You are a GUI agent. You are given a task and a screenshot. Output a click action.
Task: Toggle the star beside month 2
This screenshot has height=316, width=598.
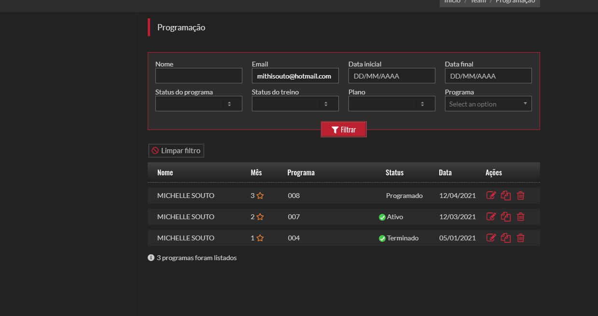(x=260, y=217)
